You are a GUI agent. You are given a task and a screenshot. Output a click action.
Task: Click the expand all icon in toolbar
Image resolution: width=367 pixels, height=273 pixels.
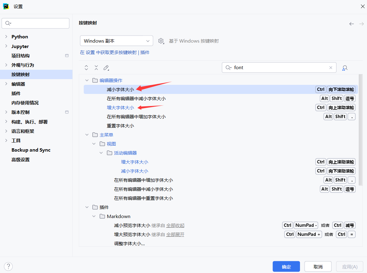[x=86, y=68]
